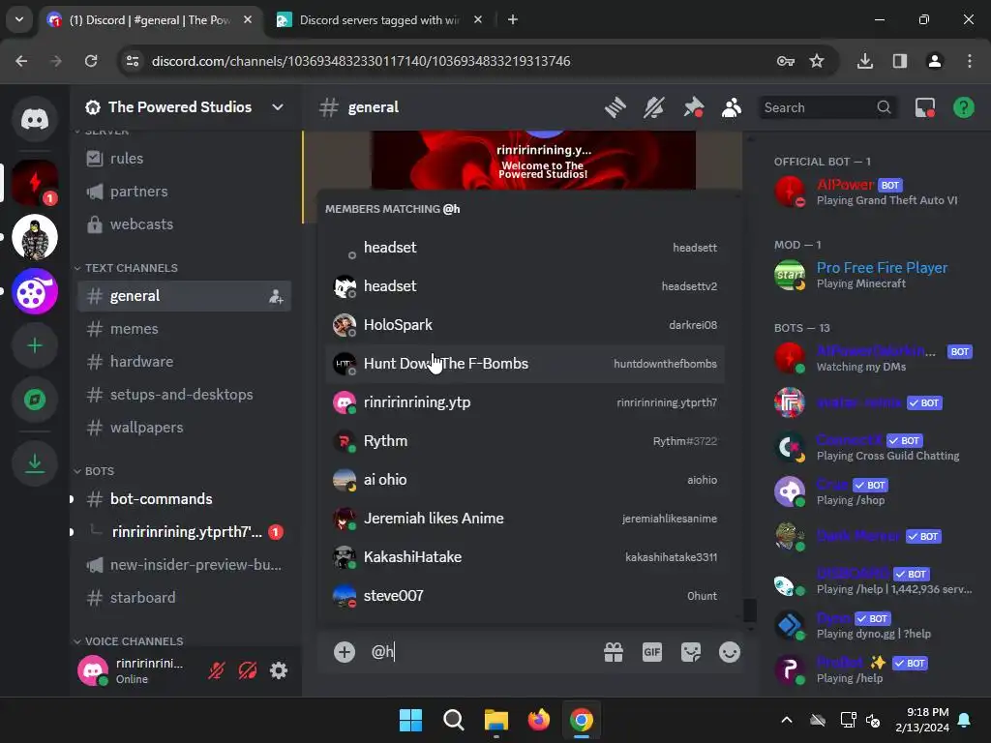Viewport: 991px width, 743px height.
Task: Switch to Discord servers tagged browser tab
Action: click(379, 20)
